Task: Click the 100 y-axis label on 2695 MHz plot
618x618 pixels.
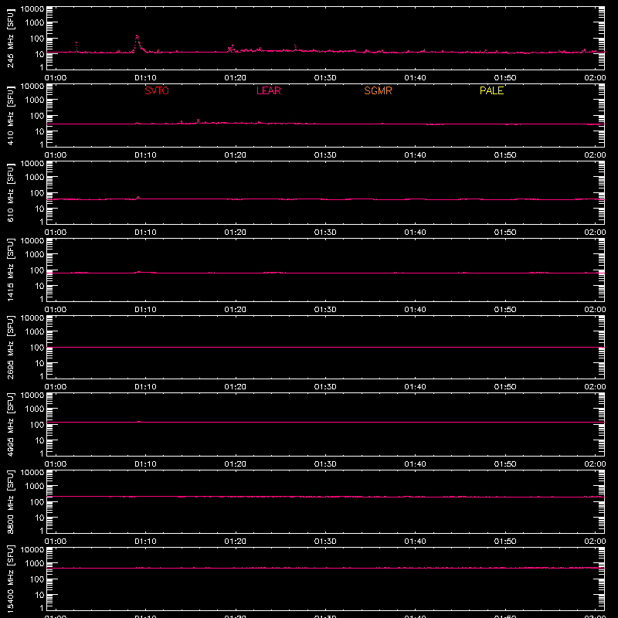Action: 37,347
